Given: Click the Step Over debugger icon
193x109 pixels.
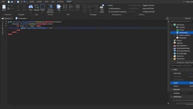Looking at the screenshot, I should coord(90,7).
